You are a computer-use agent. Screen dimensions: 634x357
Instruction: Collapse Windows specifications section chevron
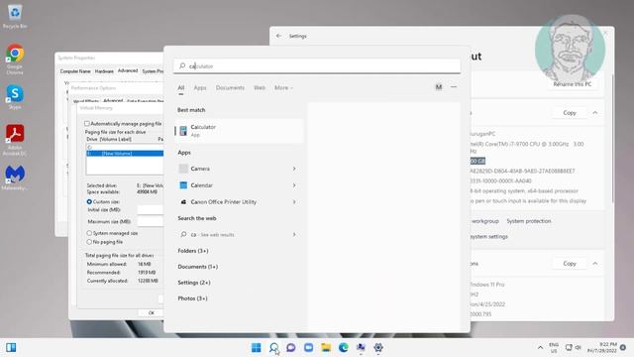pos(595,264)
